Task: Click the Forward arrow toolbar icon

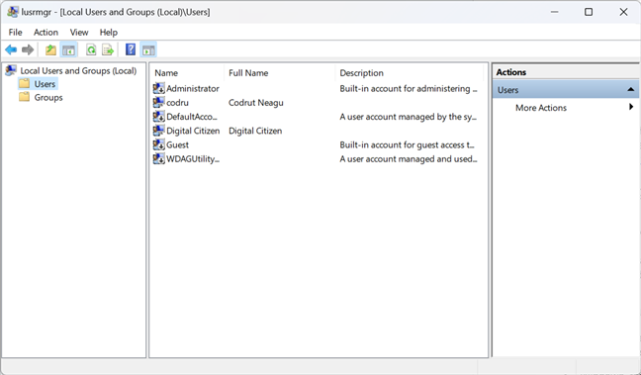Action: 28,49
